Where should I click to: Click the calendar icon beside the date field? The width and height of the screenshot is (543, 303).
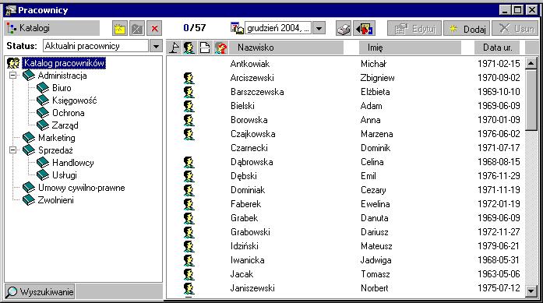(x=237, y=28)
